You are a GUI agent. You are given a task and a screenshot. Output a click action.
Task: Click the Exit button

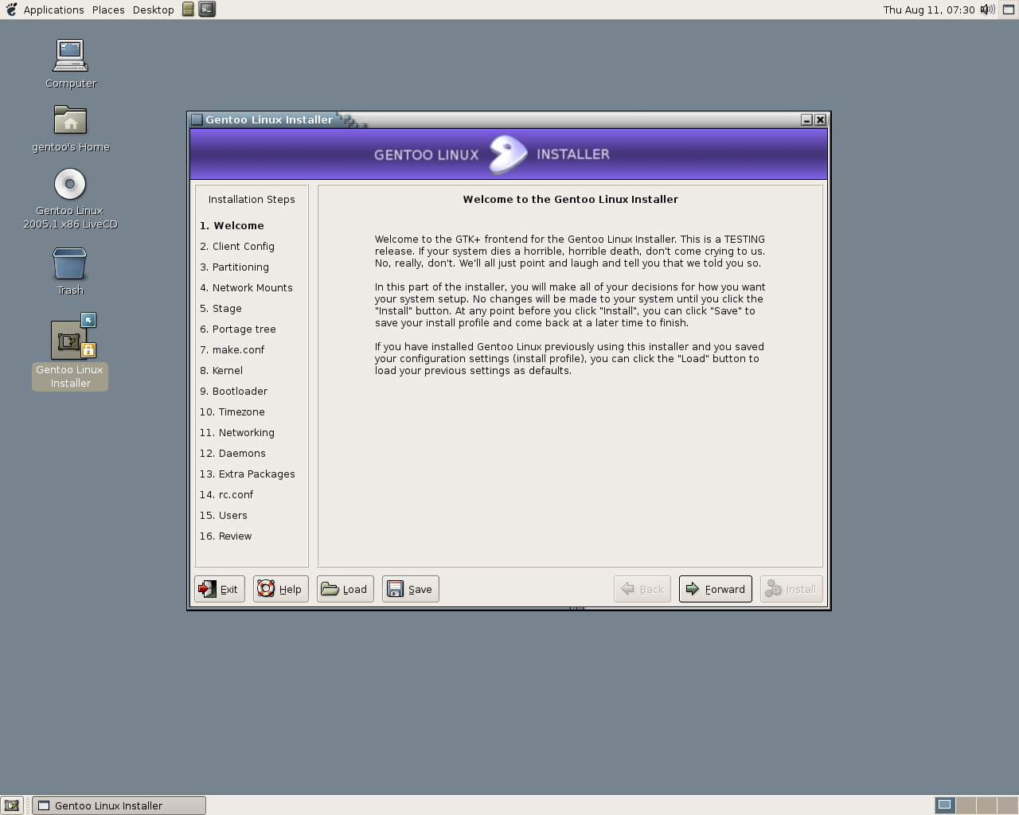[x=220, y=589]
